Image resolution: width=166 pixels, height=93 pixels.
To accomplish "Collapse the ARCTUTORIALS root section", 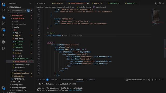I will [x=15, y=7].
